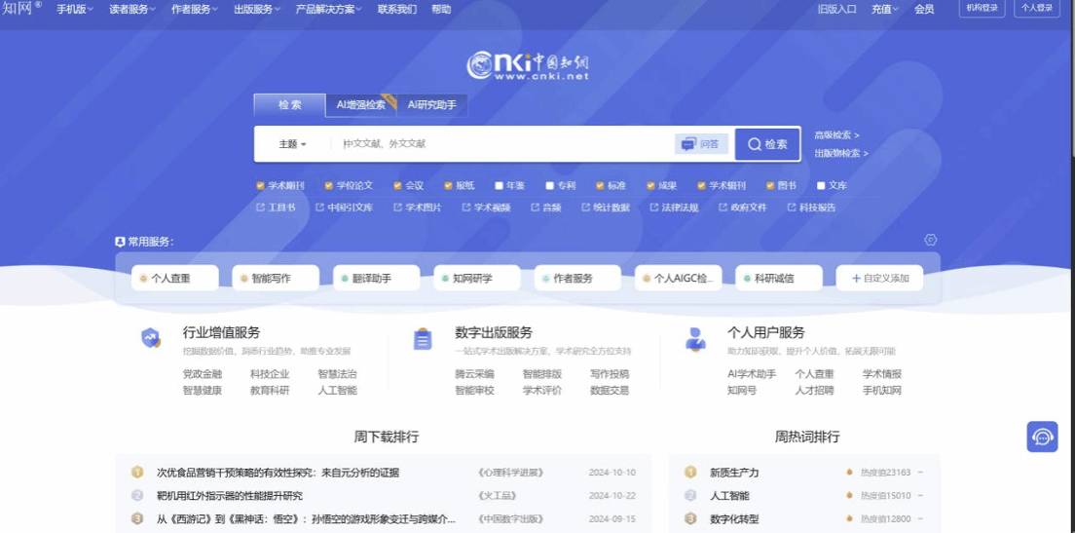Click the 中文文献、外文文献 search input field
This screenshot has width=1075, height=533.
(x=500, y=144)
